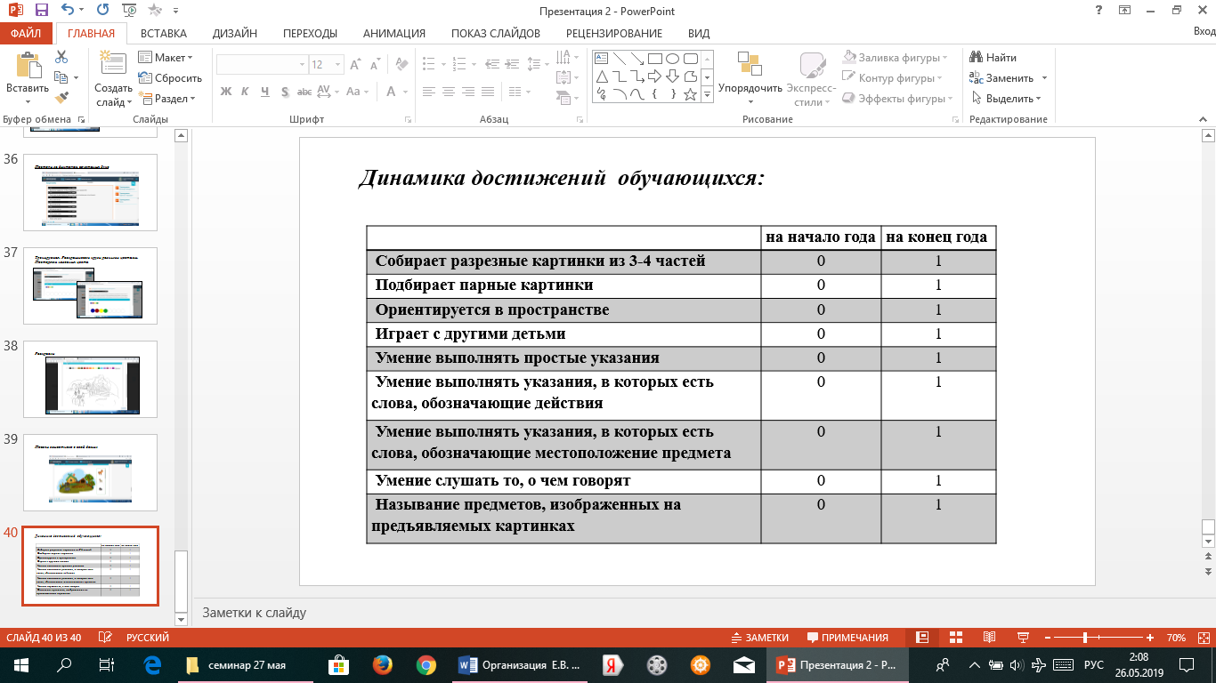Click fit slide to window icon
1216x683 pixels.
pyautogui.click(x=1203, y=638)
